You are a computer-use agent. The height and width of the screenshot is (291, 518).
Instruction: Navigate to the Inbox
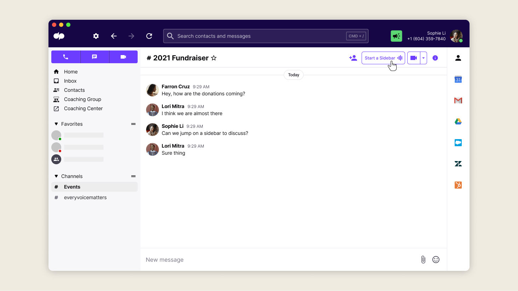[x=70, y=81]
